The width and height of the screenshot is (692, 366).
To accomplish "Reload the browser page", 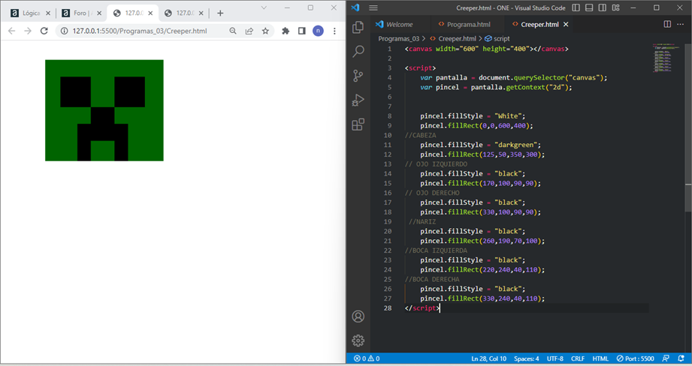I will pyautogui.click(x=44, y=31).
